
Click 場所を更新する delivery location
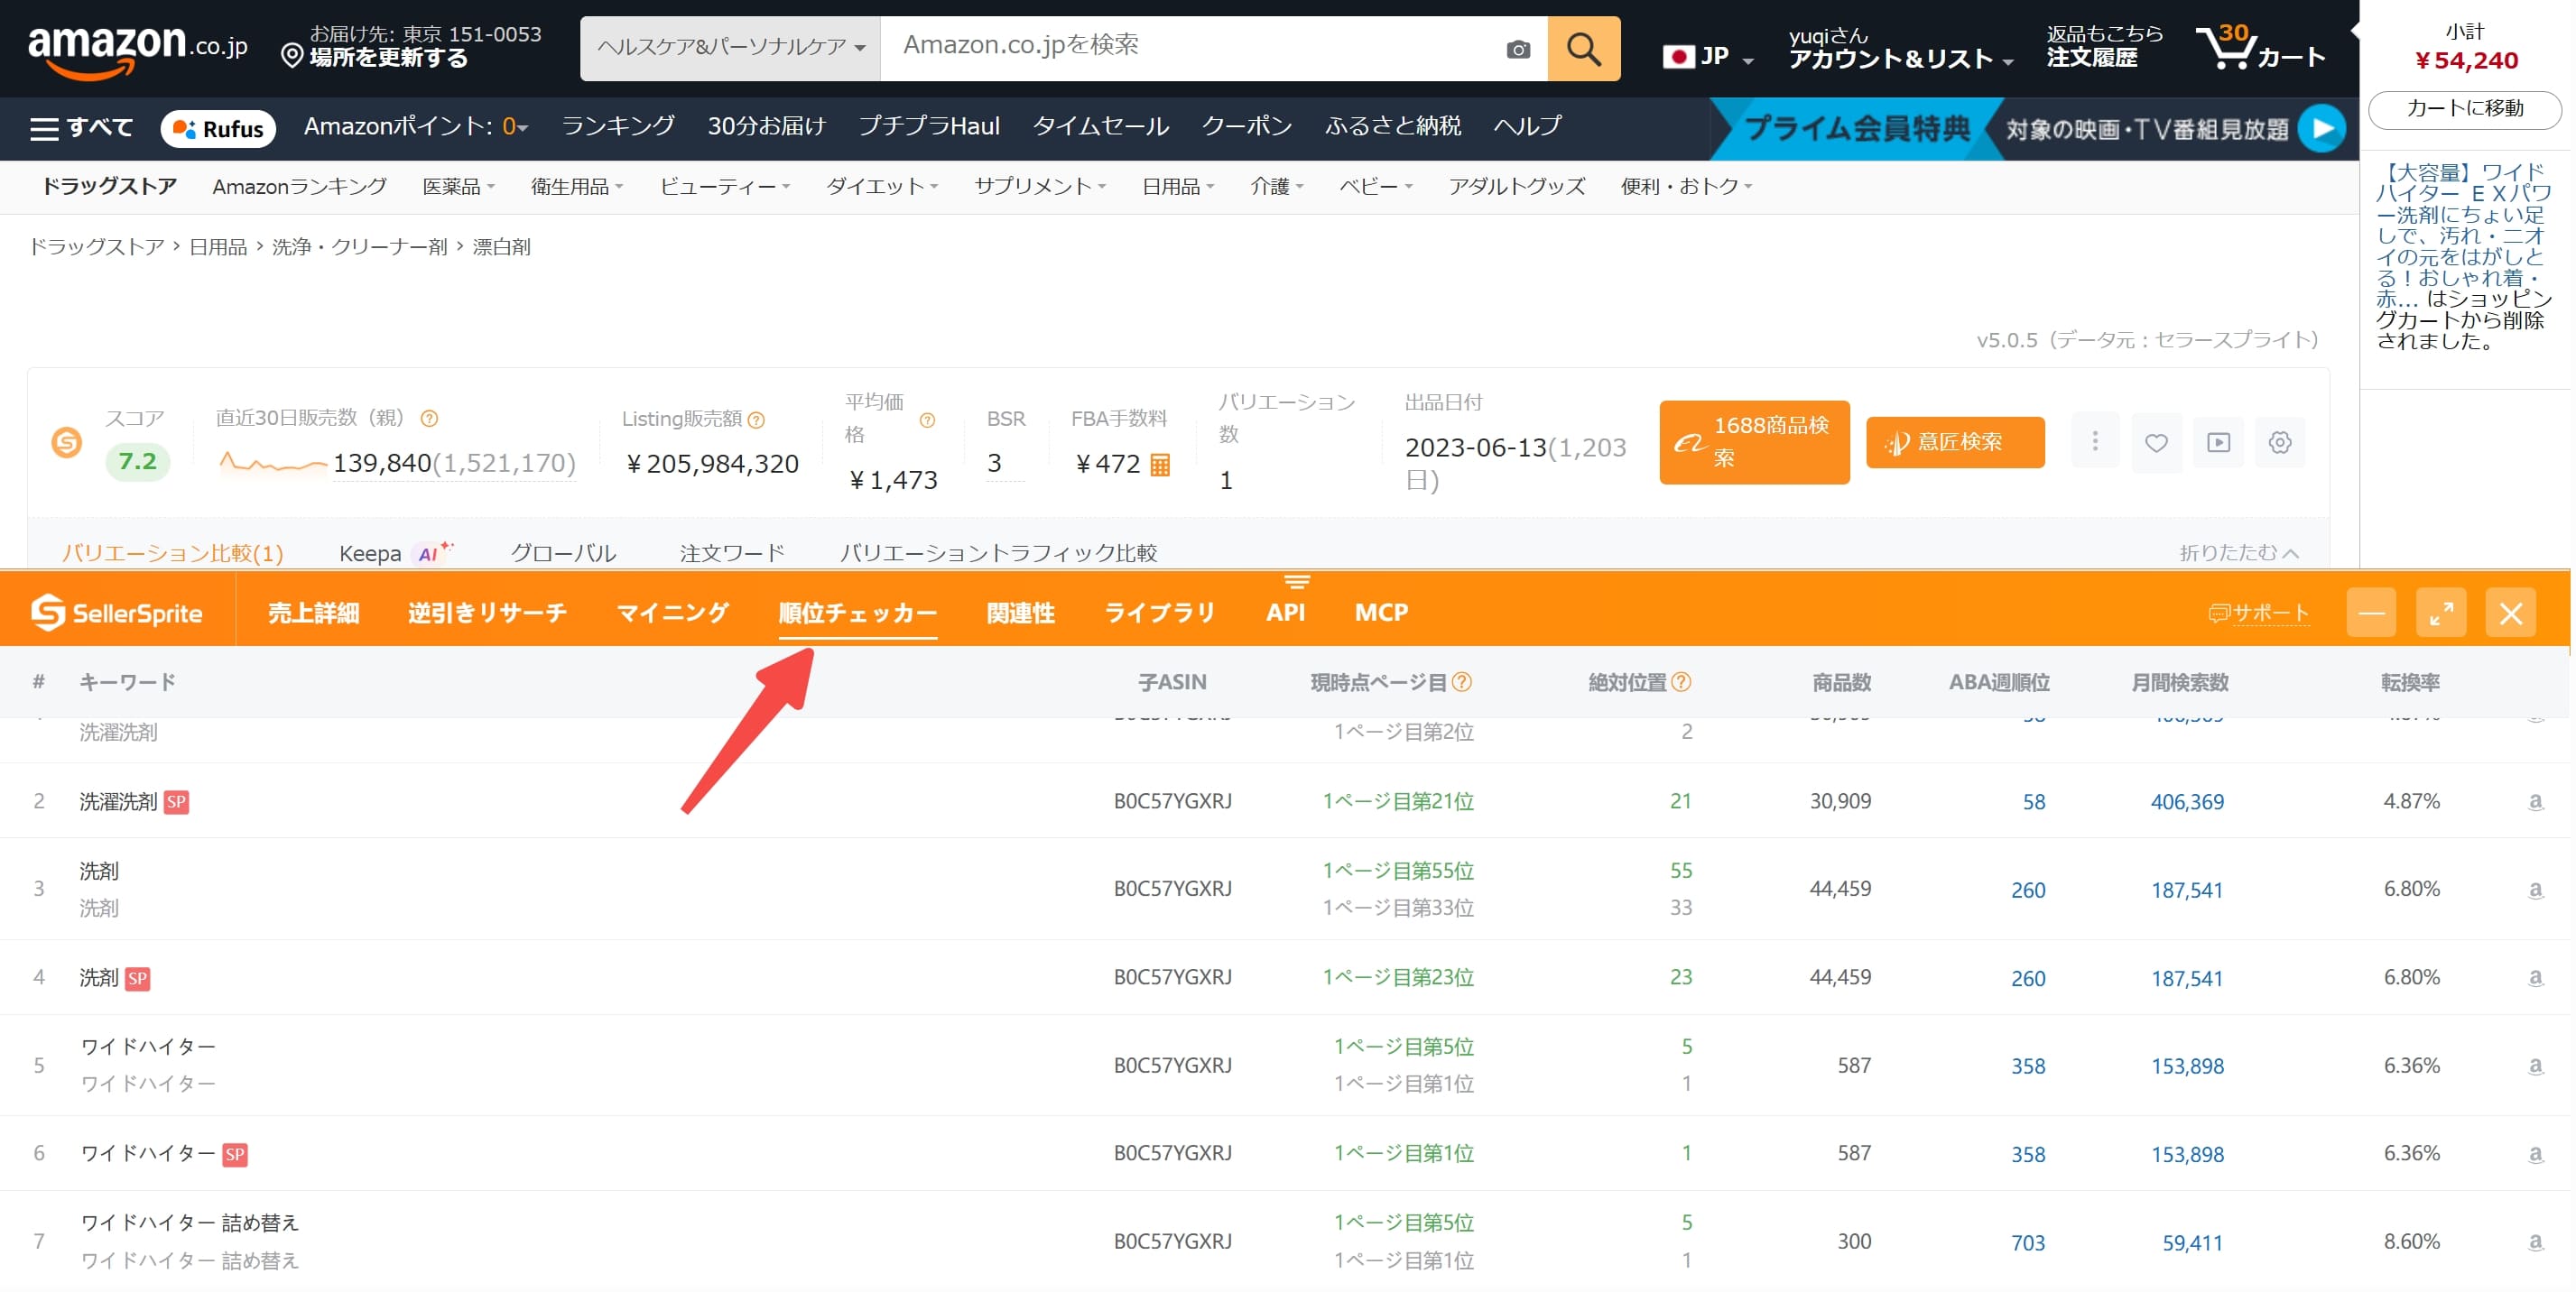coord(390,58)
